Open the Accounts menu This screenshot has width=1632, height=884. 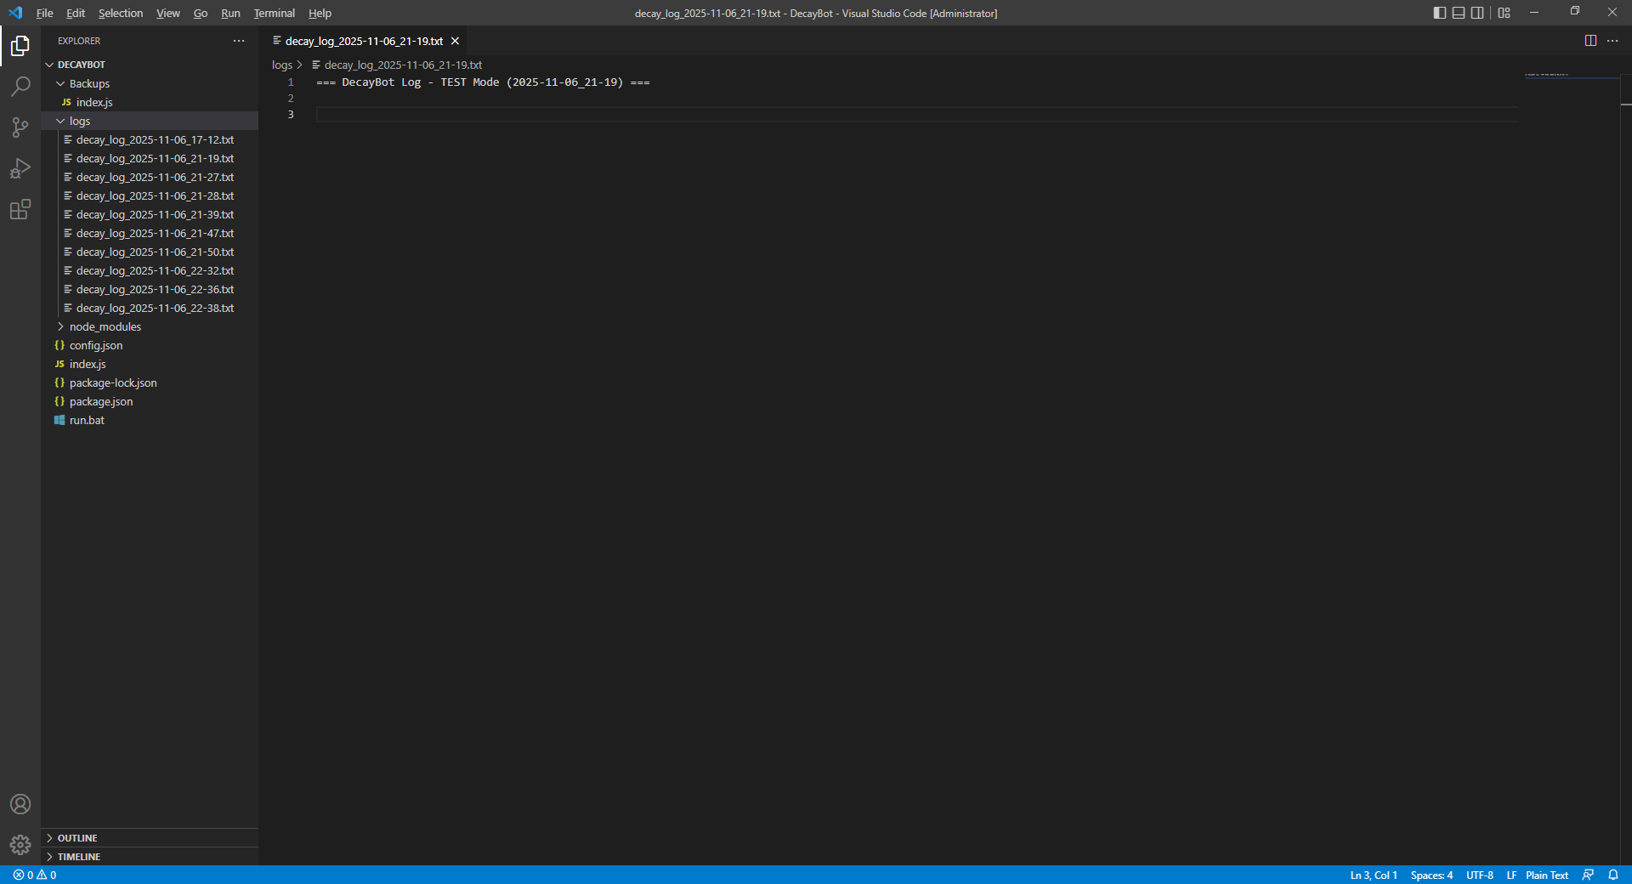(20, 804)
